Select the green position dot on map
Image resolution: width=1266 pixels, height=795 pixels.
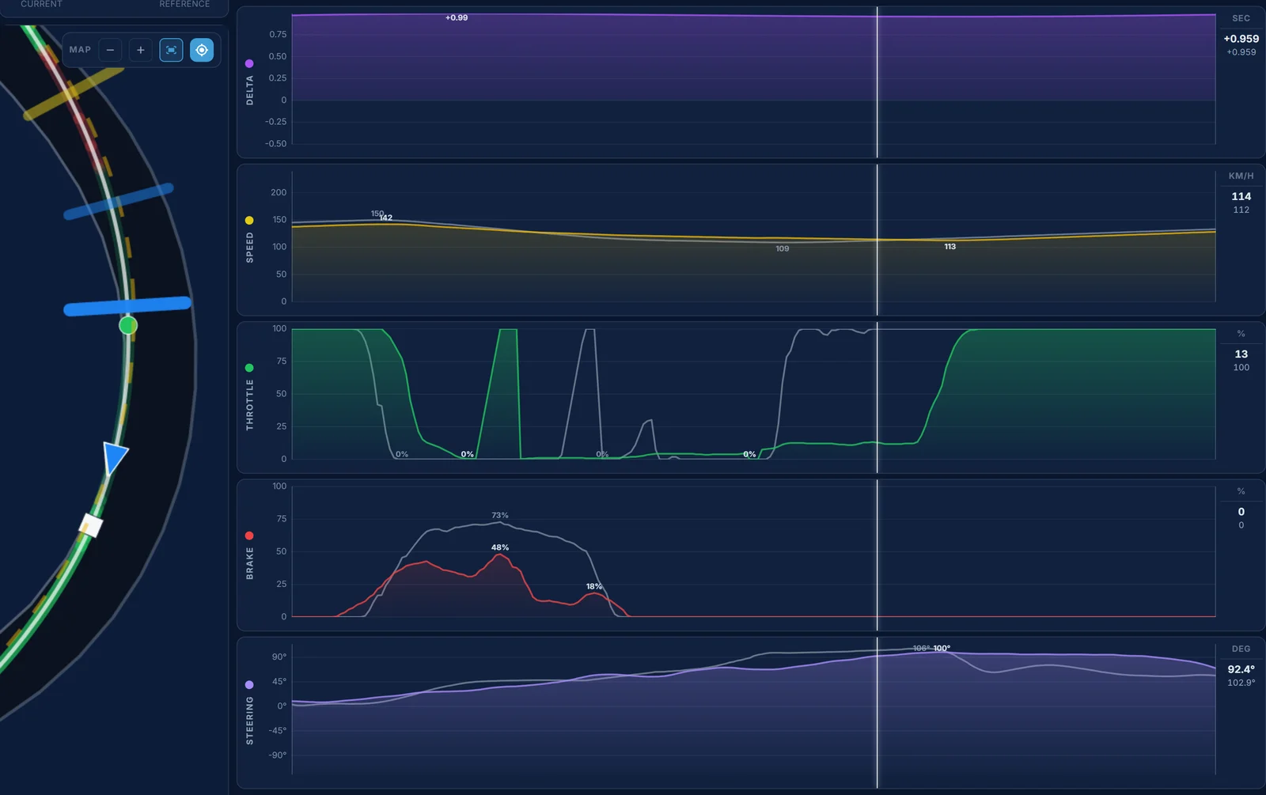point(128,325)
